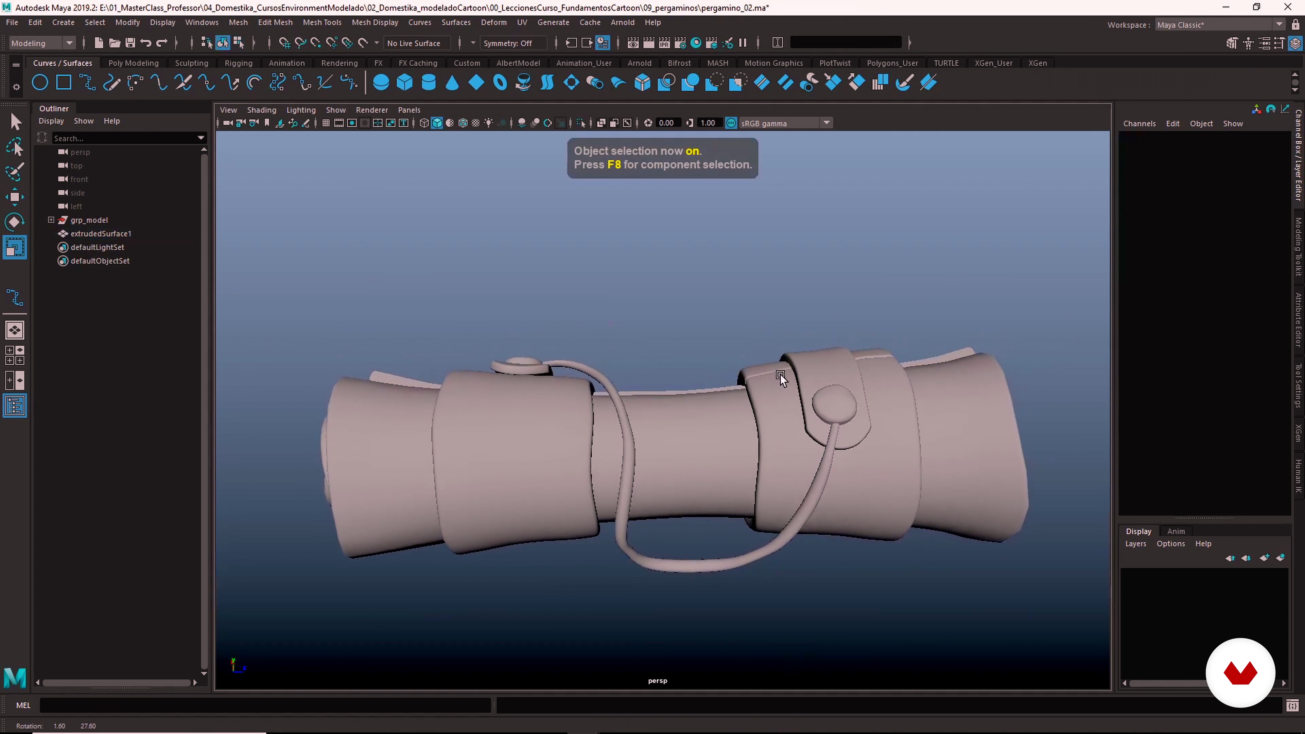
Task: Open the Modeling menu set dropdown
Action: coord(69,43)
